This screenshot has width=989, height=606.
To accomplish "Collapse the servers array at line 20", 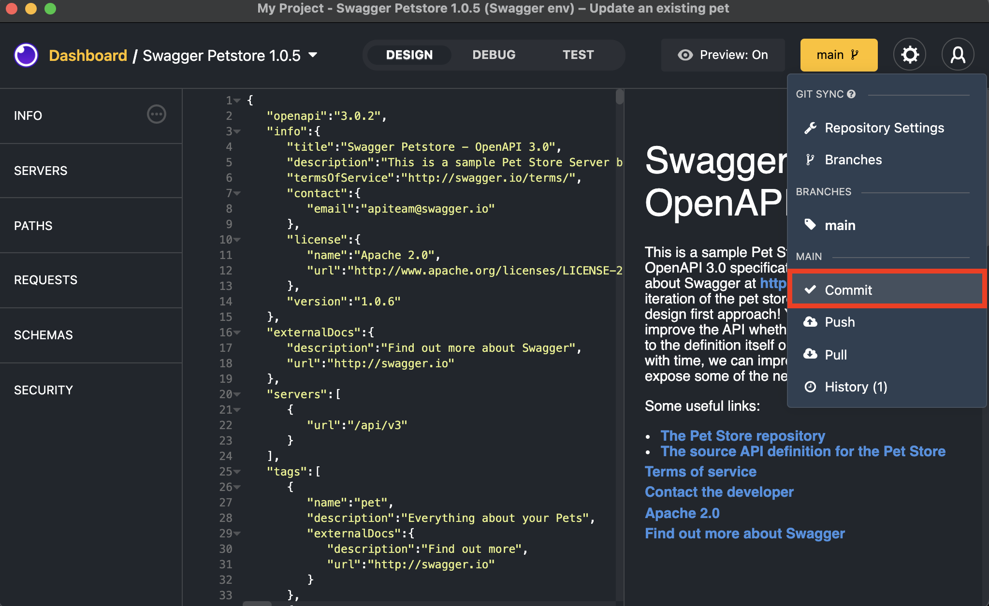I will coord(237,394).
